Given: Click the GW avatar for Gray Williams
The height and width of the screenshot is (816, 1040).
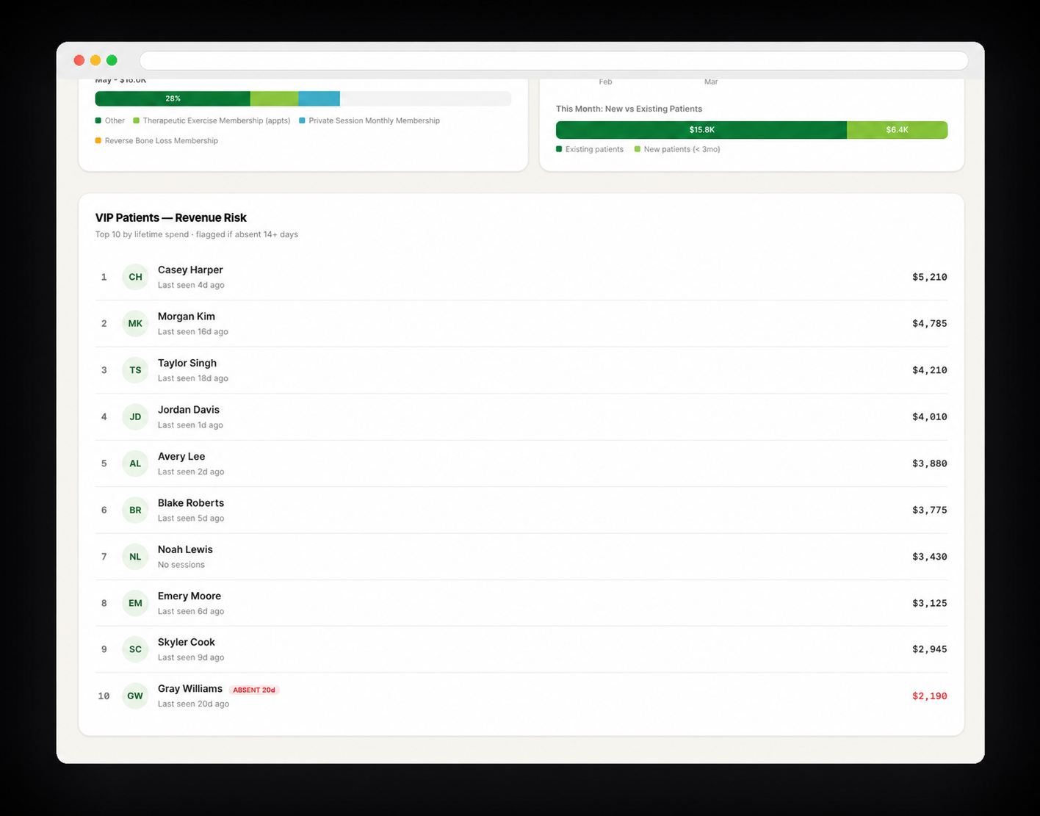Looking at the screenshot, I should click(135, 696).
